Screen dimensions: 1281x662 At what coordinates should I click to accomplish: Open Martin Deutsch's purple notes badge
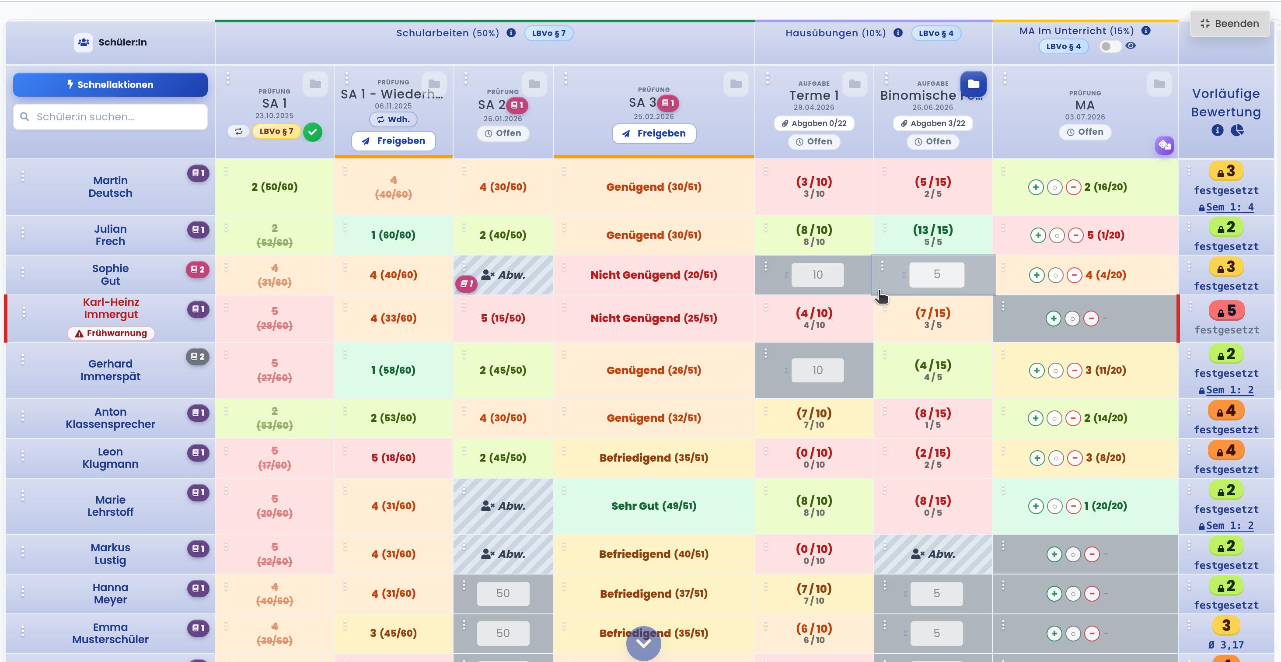[198, 173]
